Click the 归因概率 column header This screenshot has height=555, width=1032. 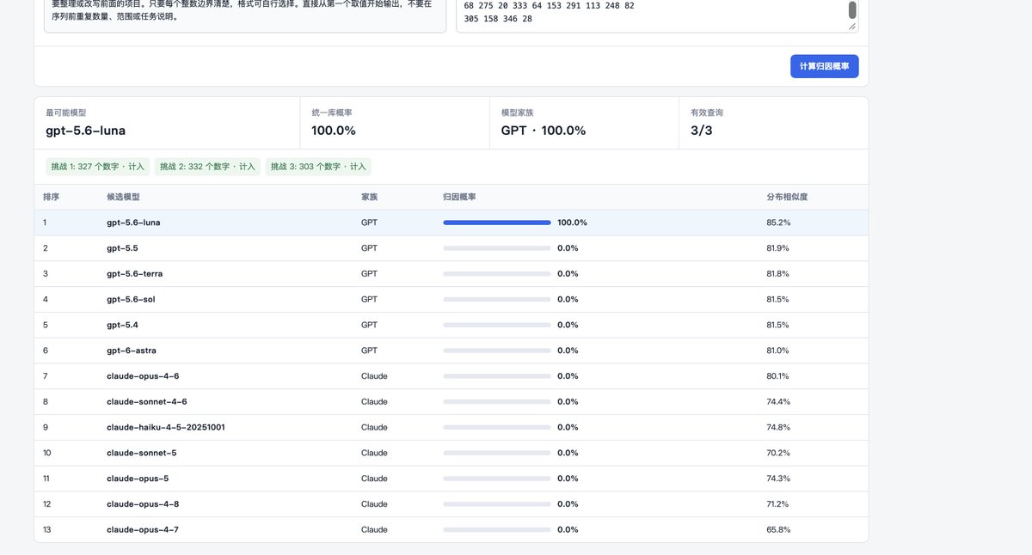click(459, 197)
